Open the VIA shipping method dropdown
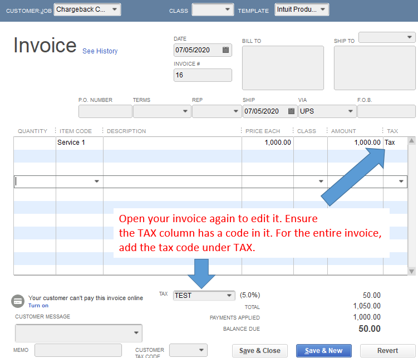Image resolution: width=418 pixels, height=358 pixels. [351, 111]
